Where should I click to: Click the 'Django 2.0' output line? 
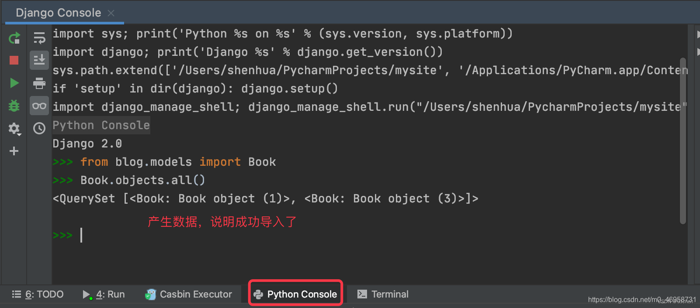[87, 144]
